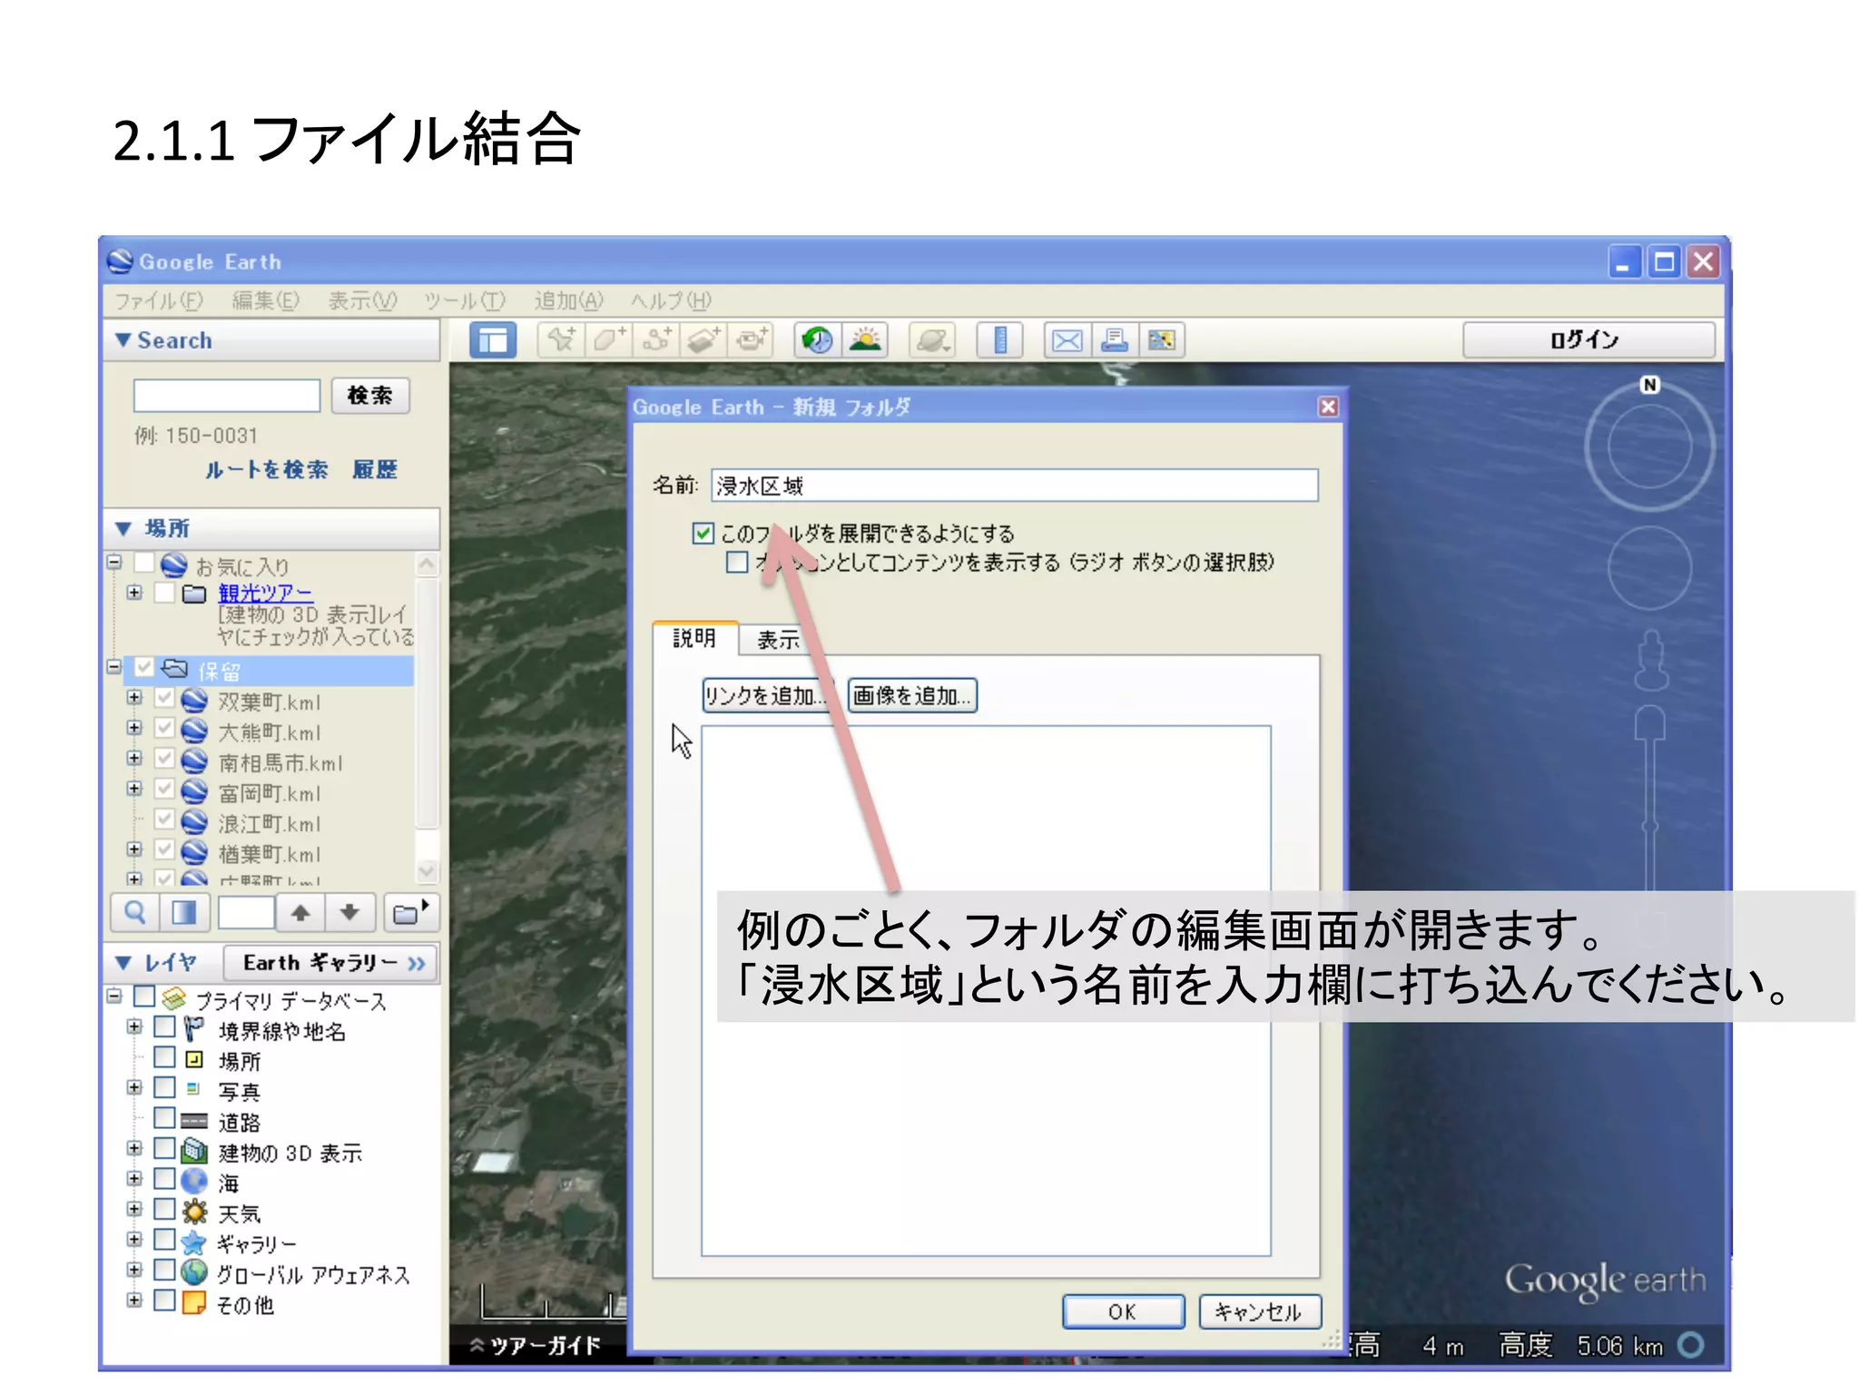
Task: Collapse the レイヤ panel triangle
Action: pos(123,963)
